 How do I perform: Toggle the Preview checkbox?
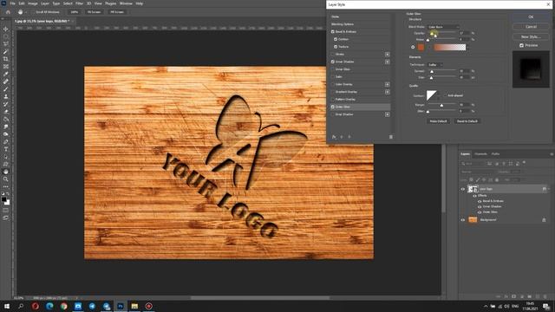521,45
